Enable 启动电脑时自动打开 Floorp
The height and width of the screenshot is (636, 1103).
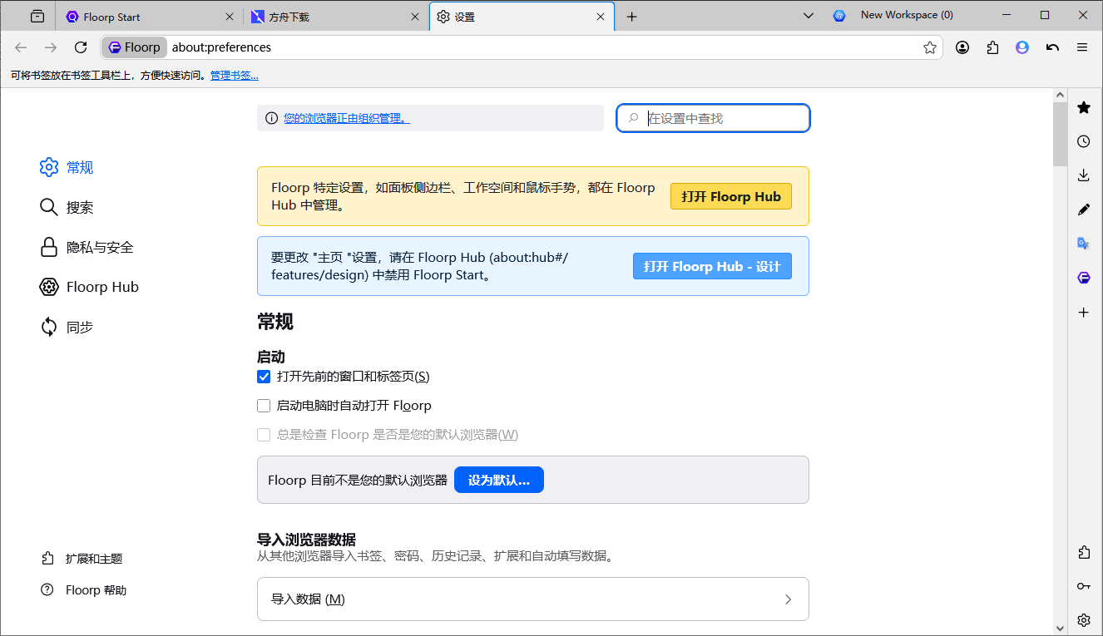point(264,406)
